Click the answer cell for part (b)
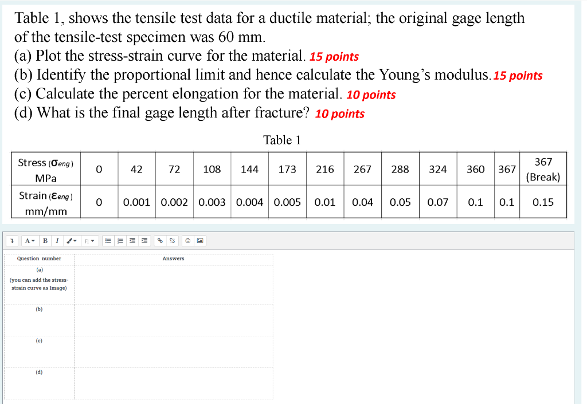The width and height of the screenshot is (587, 404). coord(174,320)
